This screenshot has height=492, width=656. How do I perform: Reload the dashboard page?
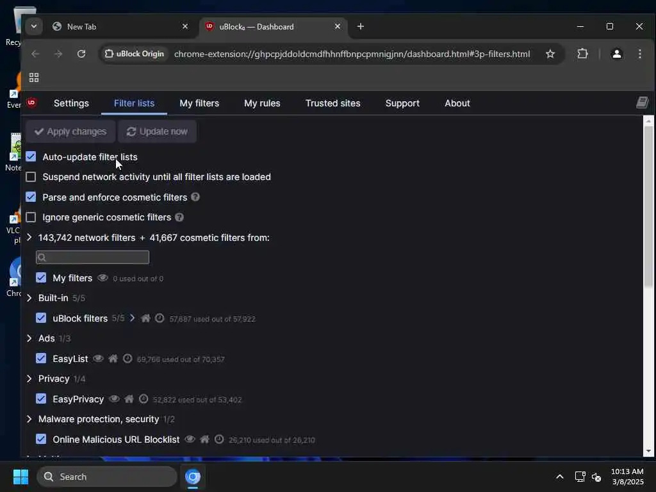81,54
